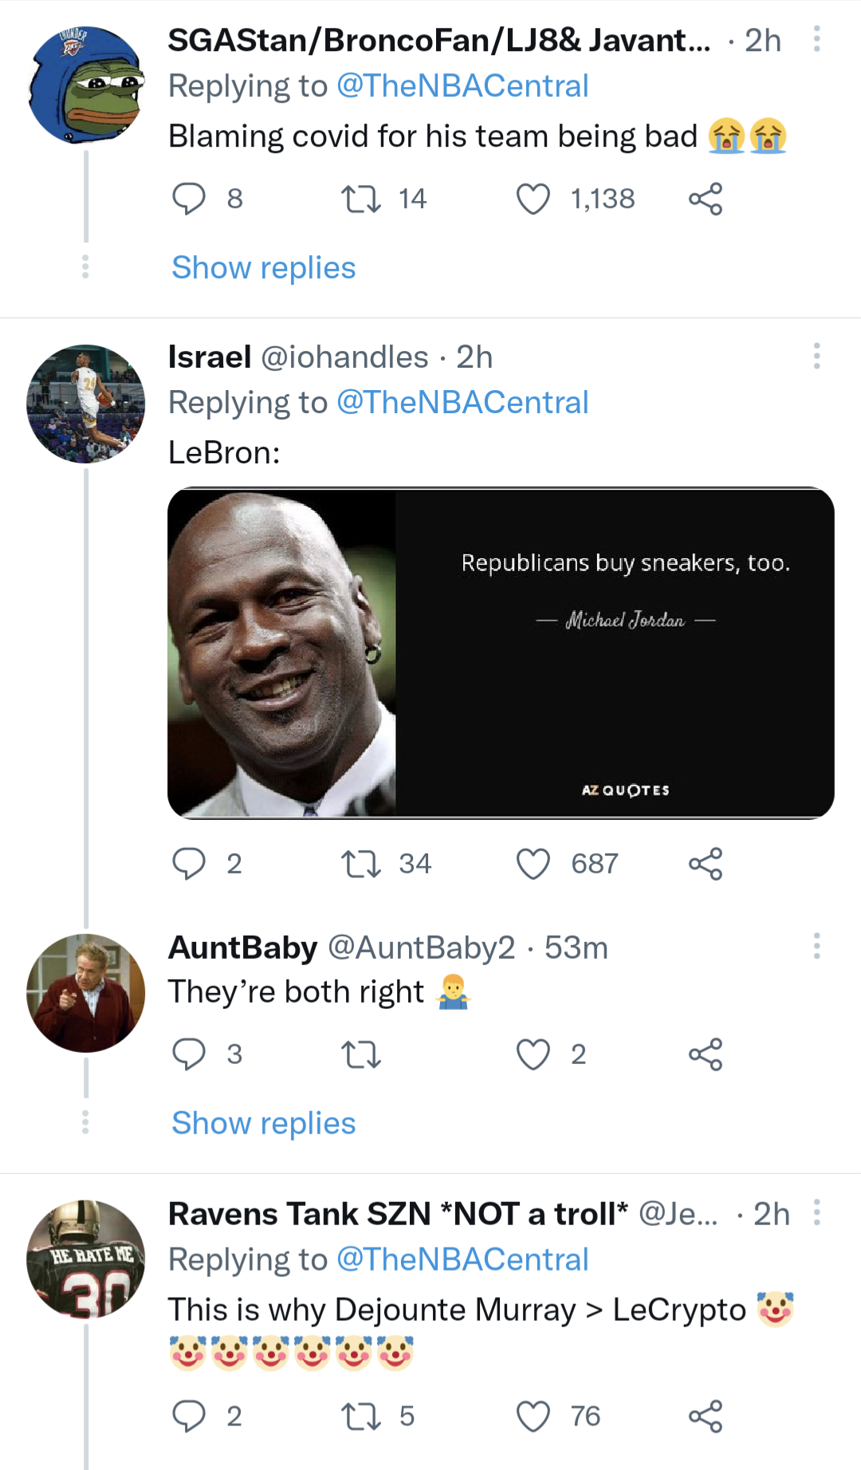The image size is (861, 1470).
Task: Show replies below AuntBaby's tweet
Action: 263,1123
